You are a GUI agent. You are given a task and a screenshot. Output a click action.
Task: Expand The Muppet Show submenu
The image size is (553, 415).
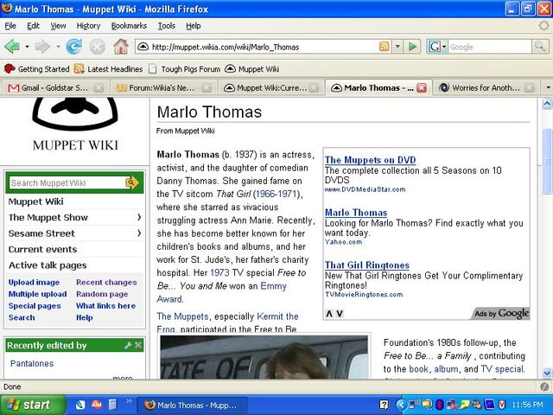coord(139,217)
